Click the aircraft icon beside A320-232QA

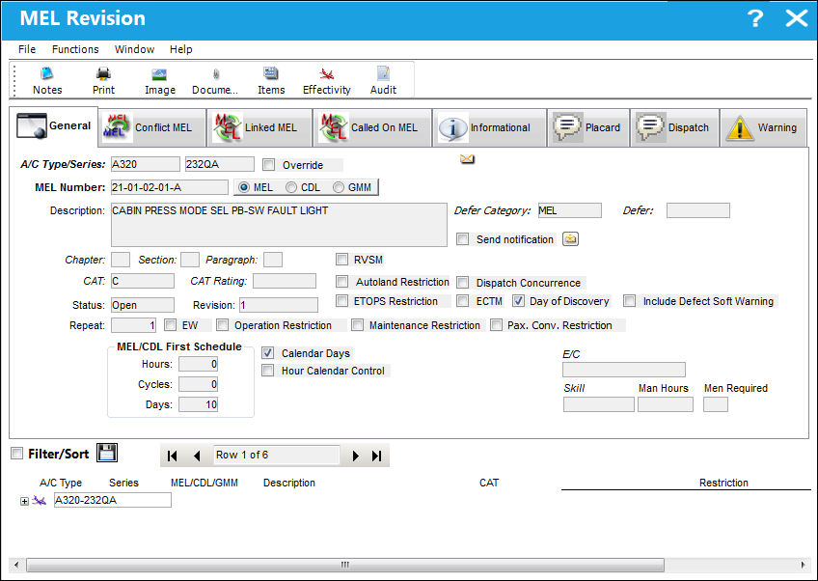click(x=40, y=501)
